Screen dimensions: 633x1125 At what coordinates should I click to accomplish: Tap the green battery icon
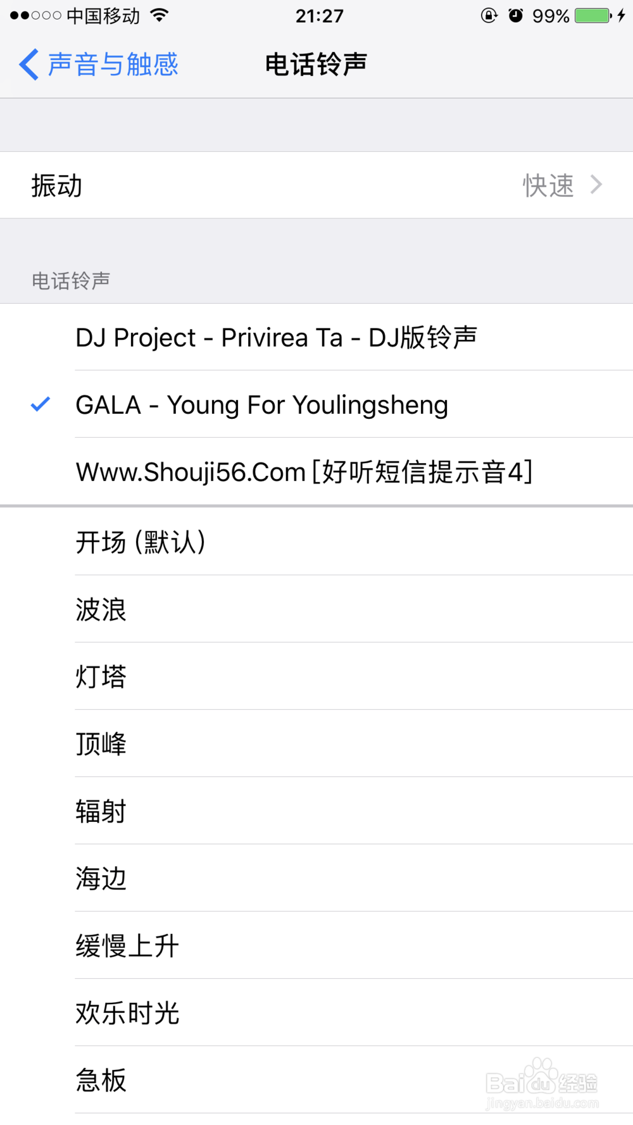pyautogui.click(x=592, y=15)
